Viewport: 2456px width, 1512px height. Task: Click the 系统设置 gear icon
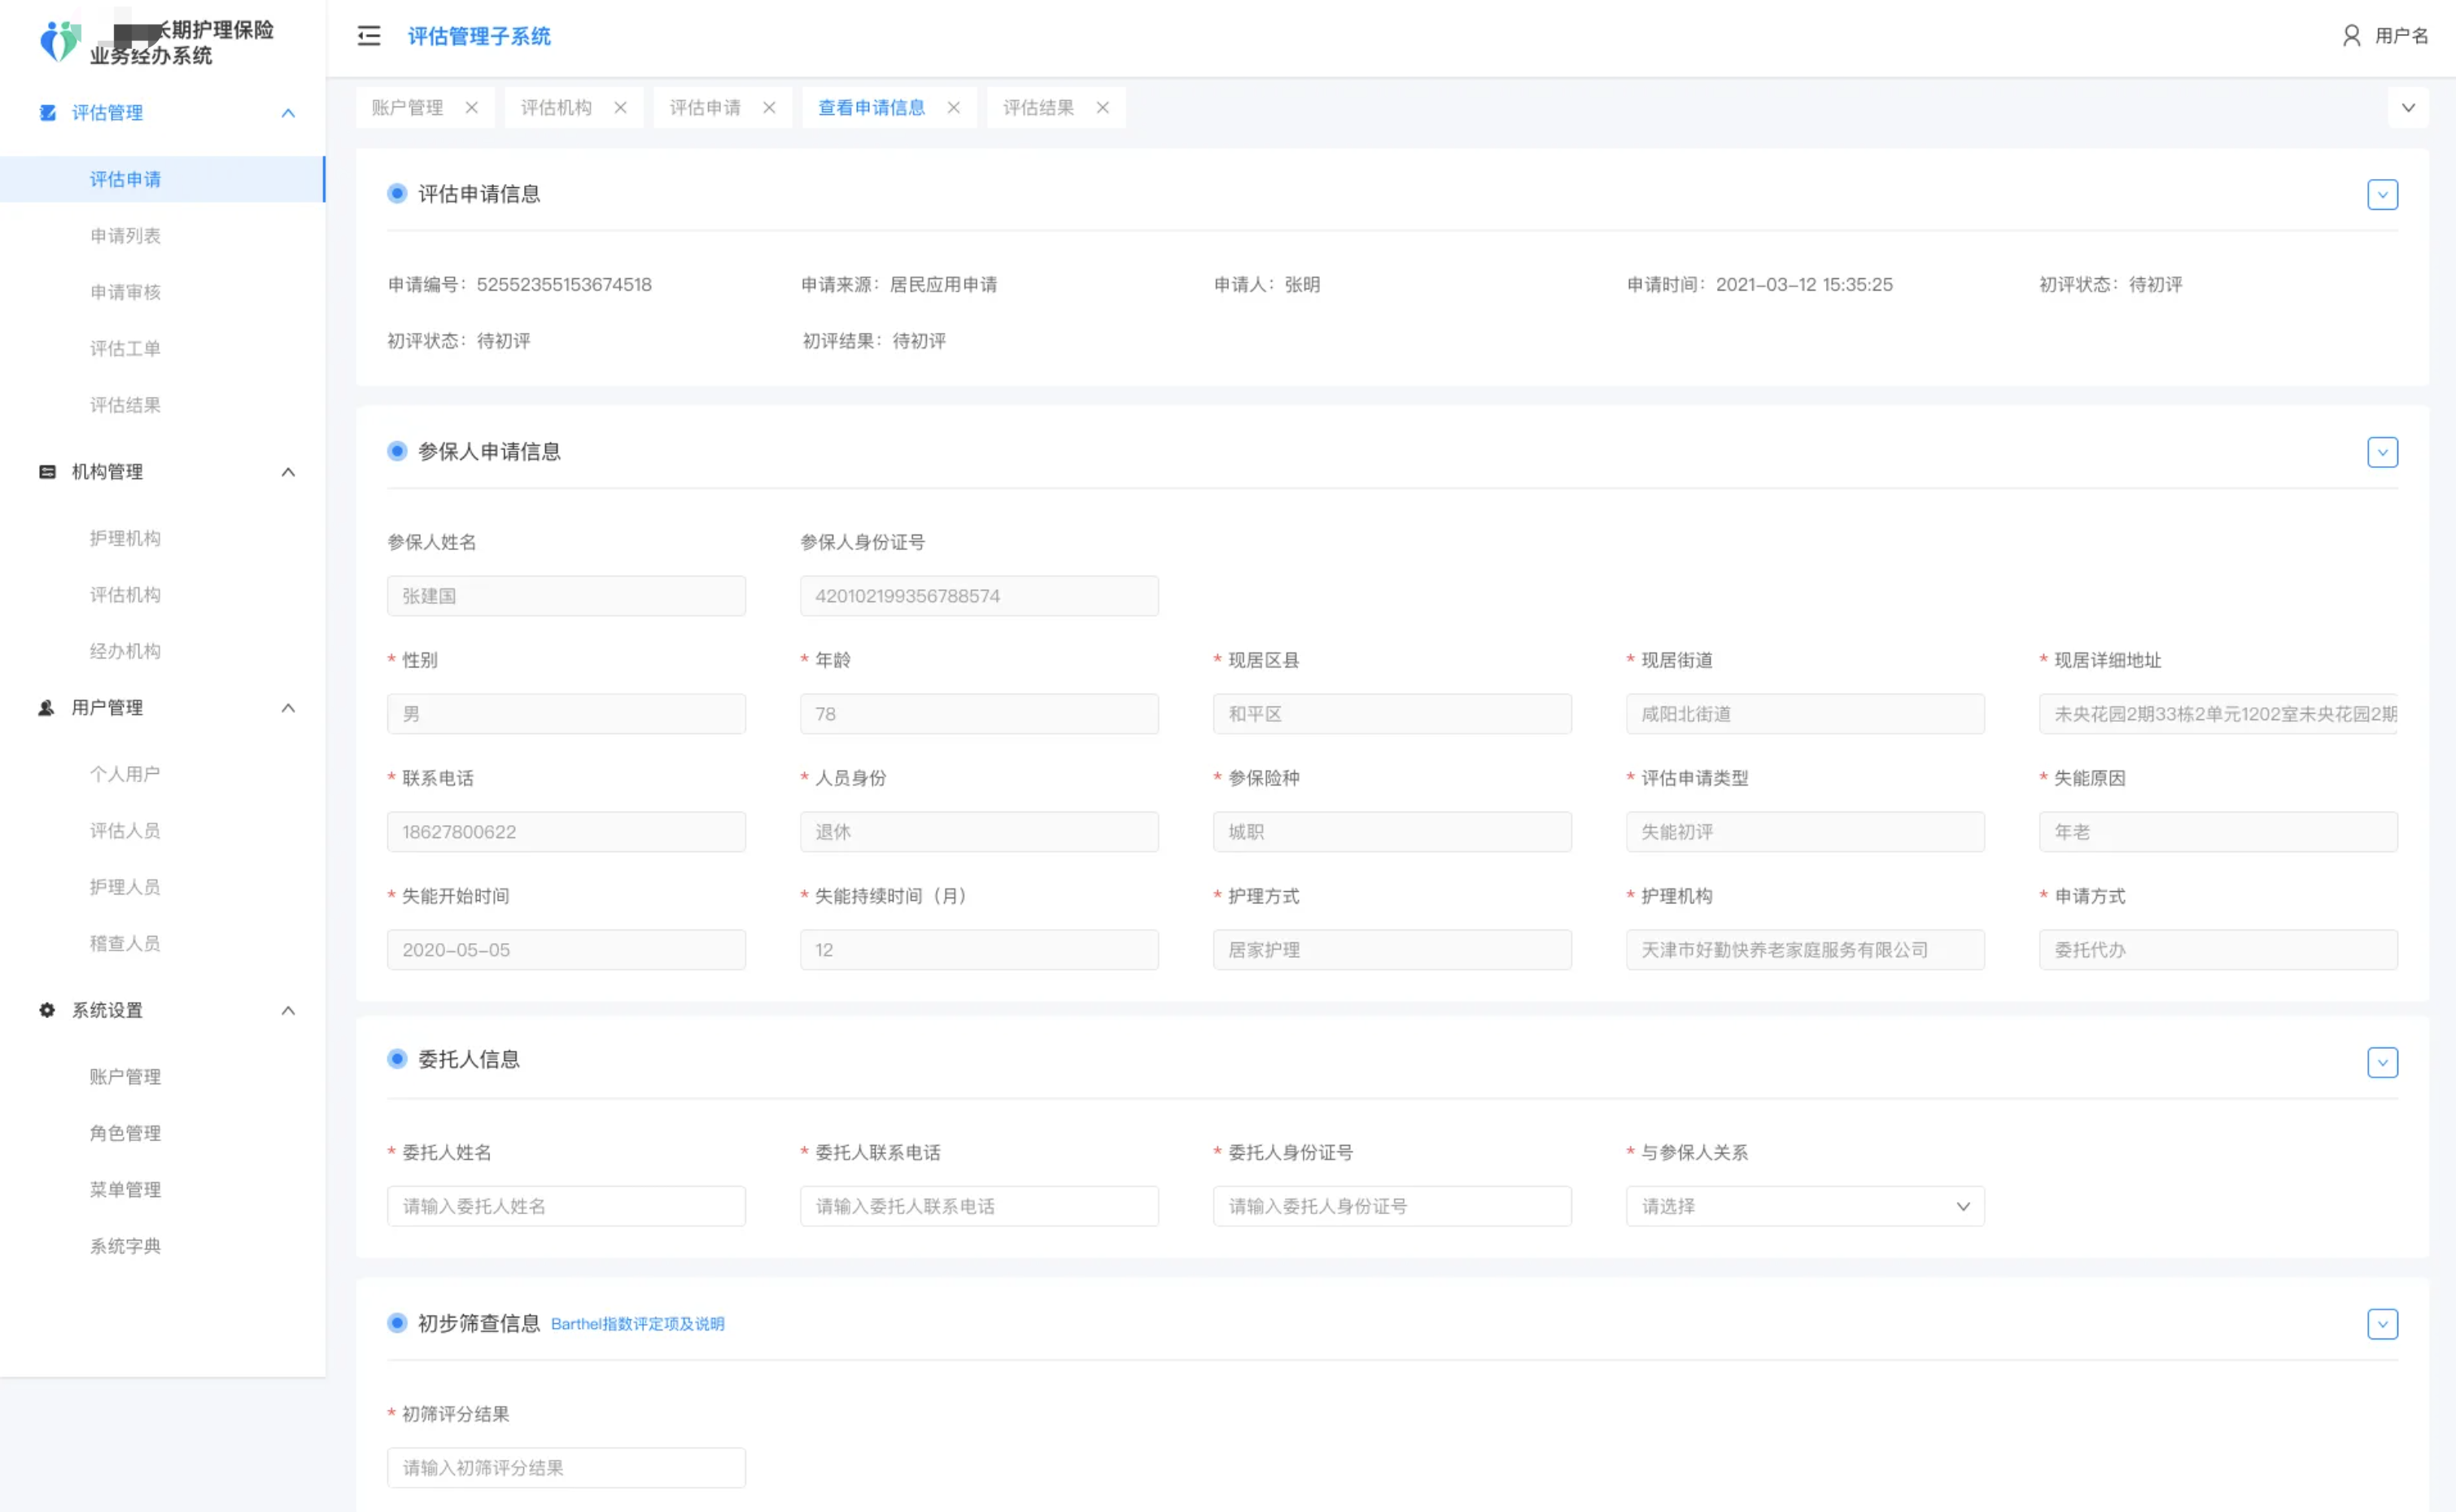click(47, 1010)
